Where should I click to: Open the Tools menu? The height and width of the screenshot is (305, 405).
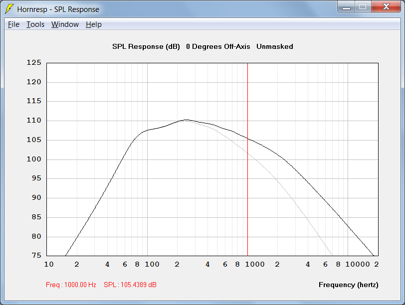click(35, 24)
